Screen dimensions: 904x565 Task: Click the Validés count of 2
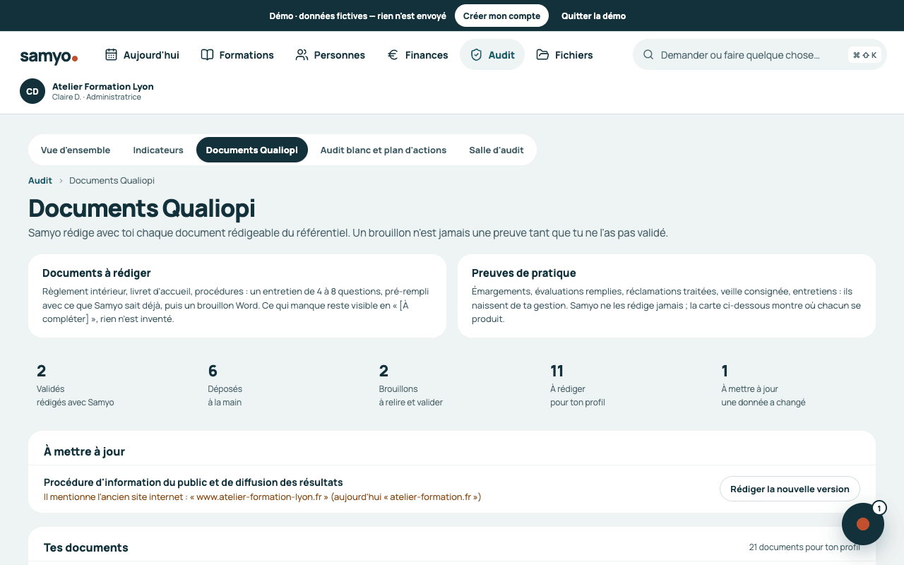click(42, 371)
